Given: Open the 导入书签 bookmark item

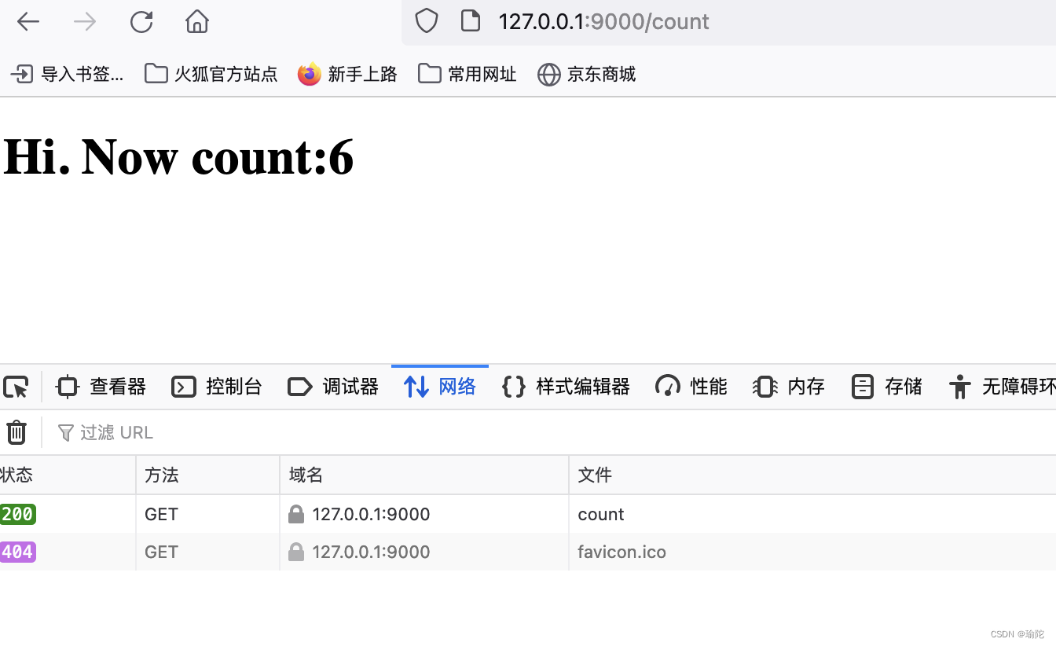Looking at the screenshot, I should (x=67, y=74).
